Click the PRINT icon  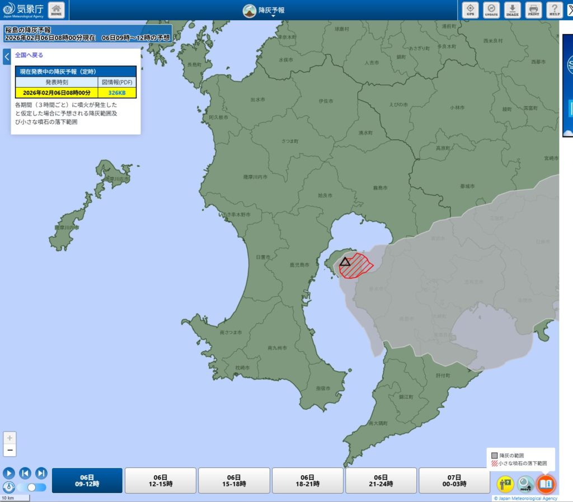(533, 10)
